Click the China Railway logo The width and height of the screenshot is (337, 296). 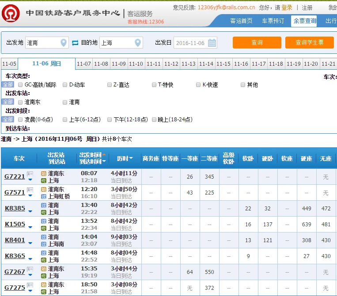click(x=11, y=13)
